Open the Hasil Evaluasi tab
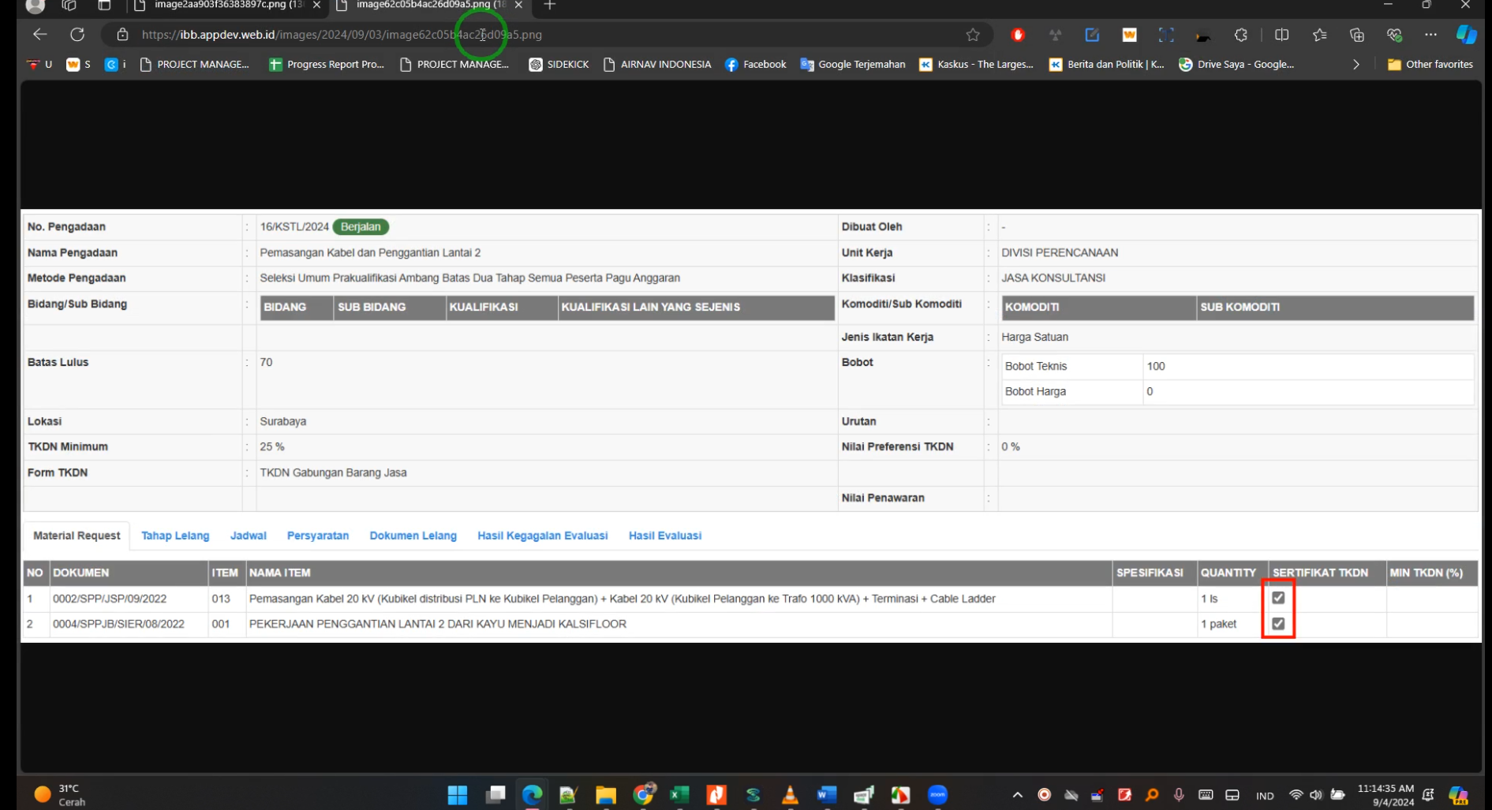Image resolution: width=1492 pixels, height=810 pixels. click(664, 536)
